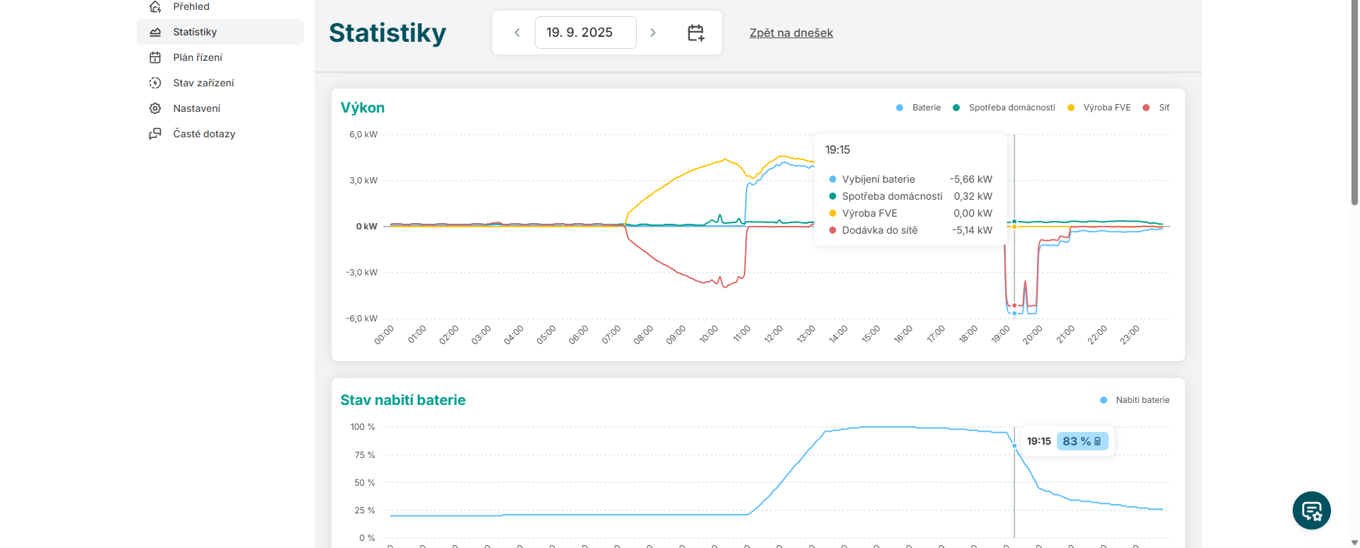
Task: Click the Nastavení gear icon
Action: coord(155,108)
